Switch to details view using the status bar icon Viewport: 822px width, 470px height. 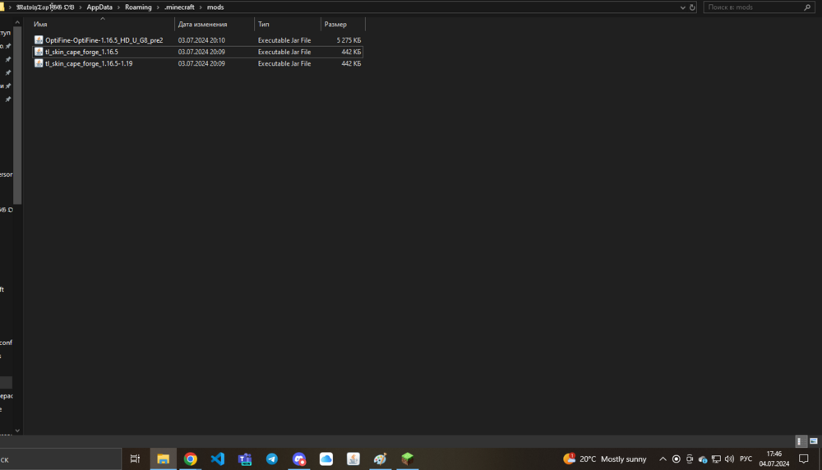800,441
